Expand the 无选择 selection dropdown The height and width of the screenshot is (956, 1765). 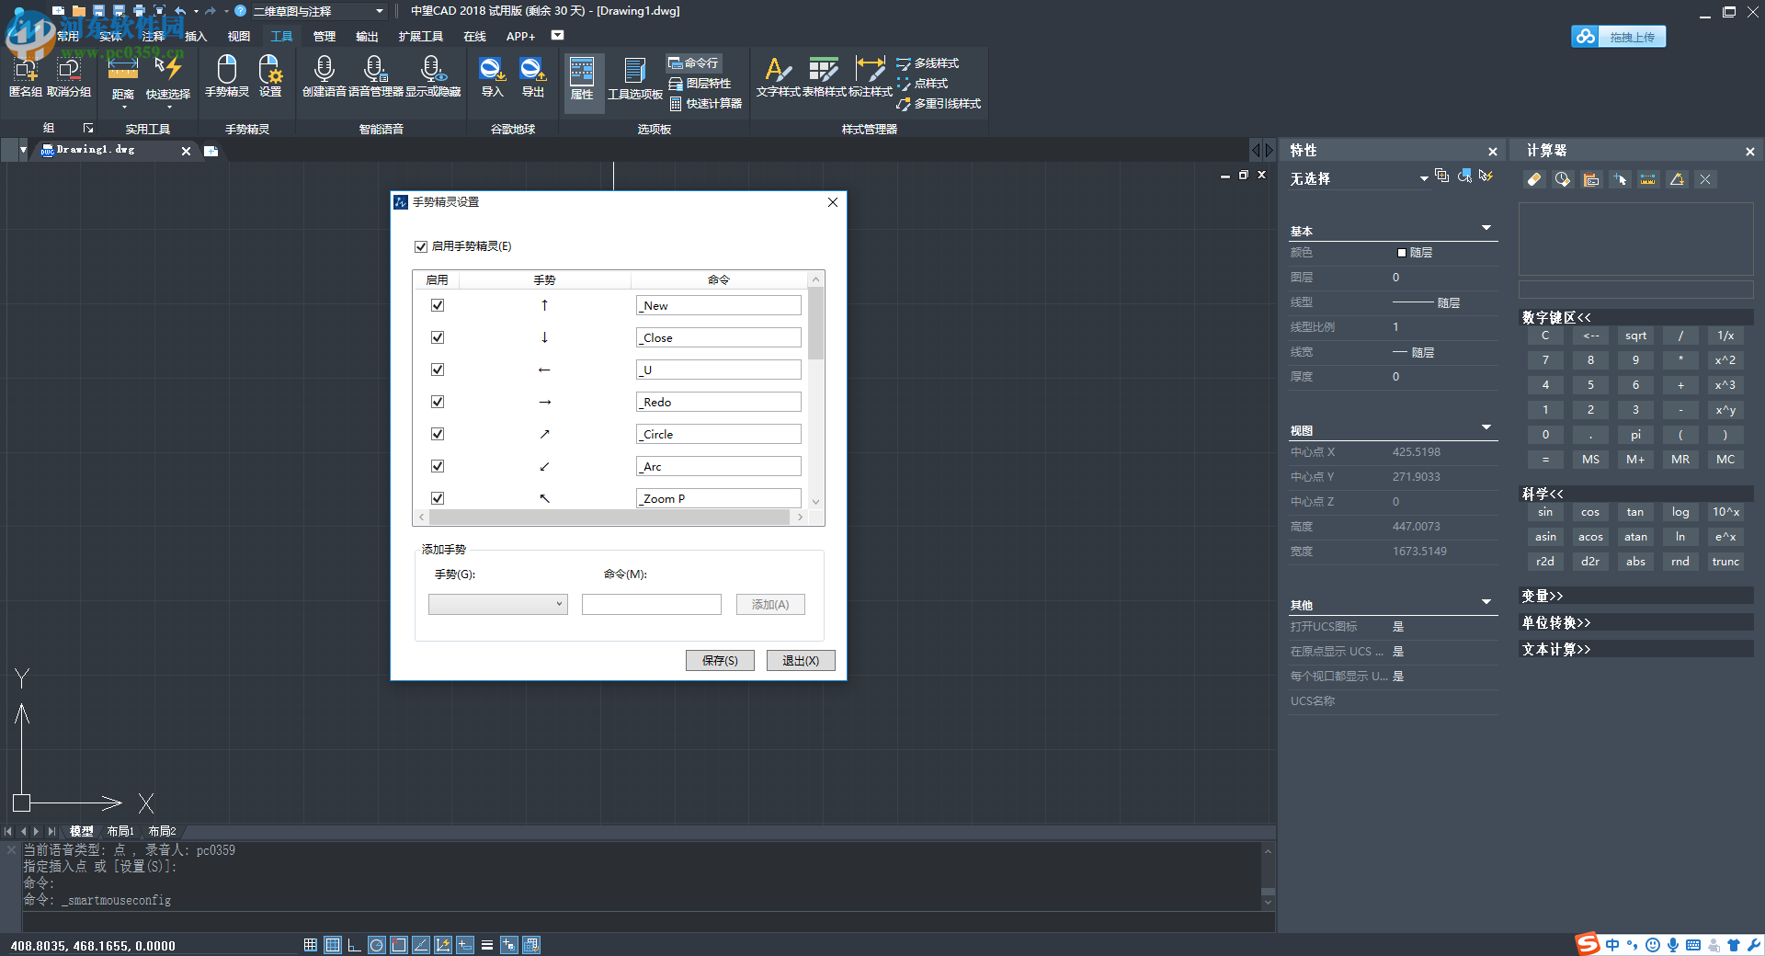coord(1424,178)
